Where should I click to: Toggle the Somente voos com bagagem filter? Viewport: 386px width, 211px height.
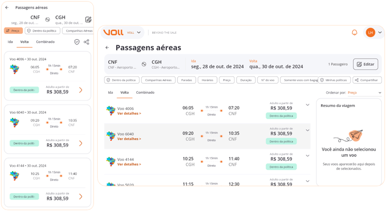(x=300, y=80)
